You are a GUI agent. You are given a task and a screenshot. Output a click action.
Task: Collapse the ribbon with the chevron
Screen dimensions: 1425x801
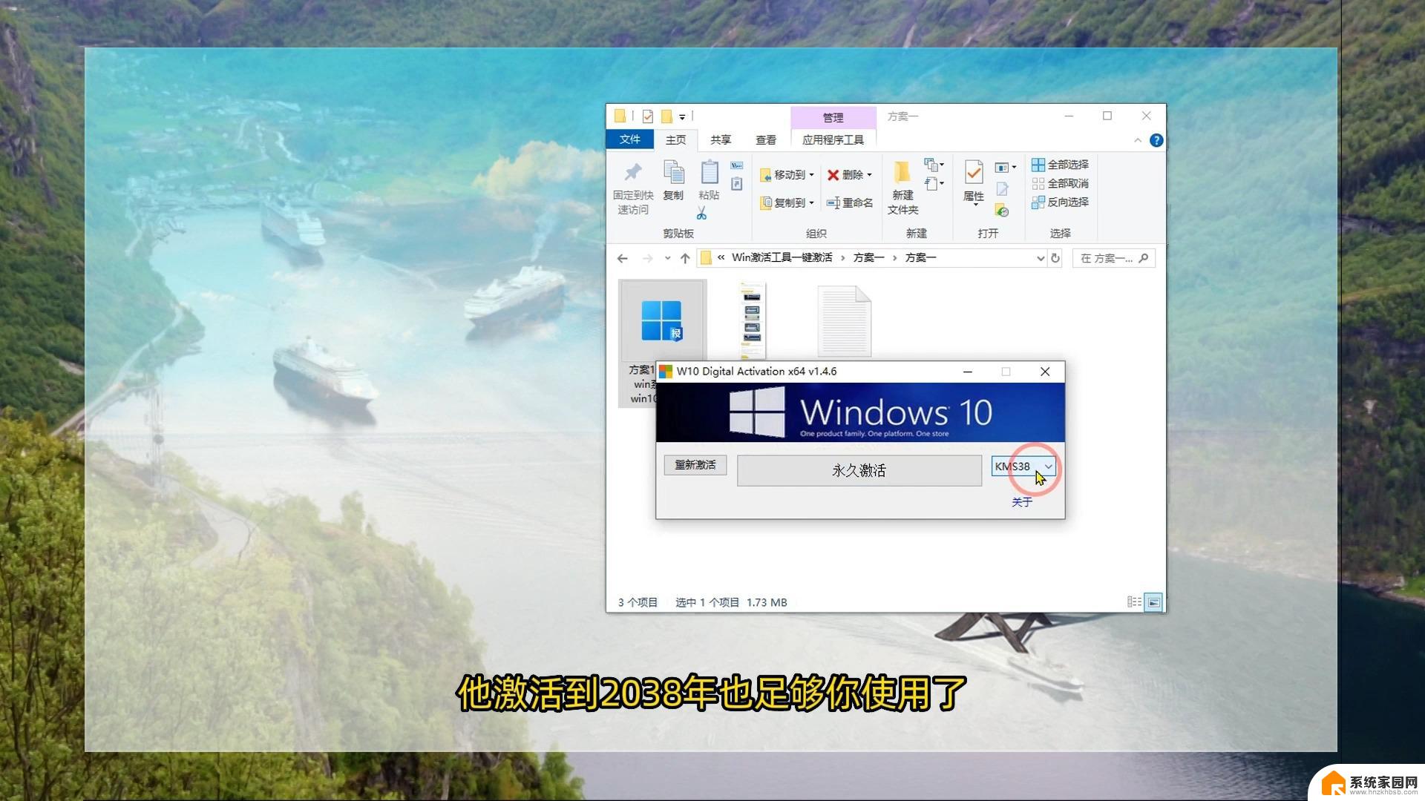[1138, 140]
